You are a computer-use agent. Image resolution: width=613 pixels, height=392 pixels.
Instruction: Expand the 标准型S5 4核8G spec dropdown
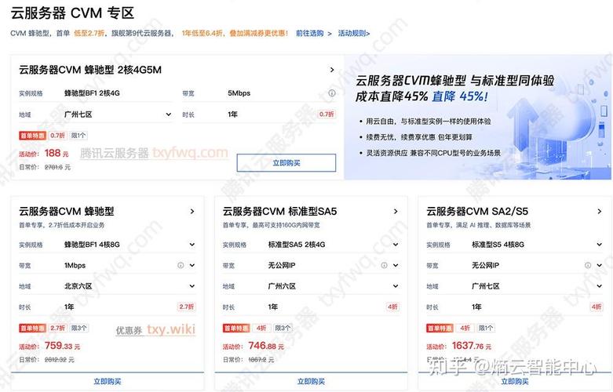600,245
